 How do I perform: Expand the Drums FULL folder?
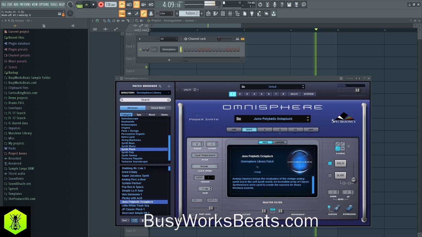pyautogui.click(x=16, y=103)
